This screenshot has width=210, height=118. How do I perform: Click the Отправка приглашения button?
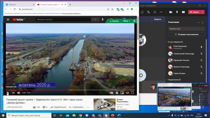186,34
